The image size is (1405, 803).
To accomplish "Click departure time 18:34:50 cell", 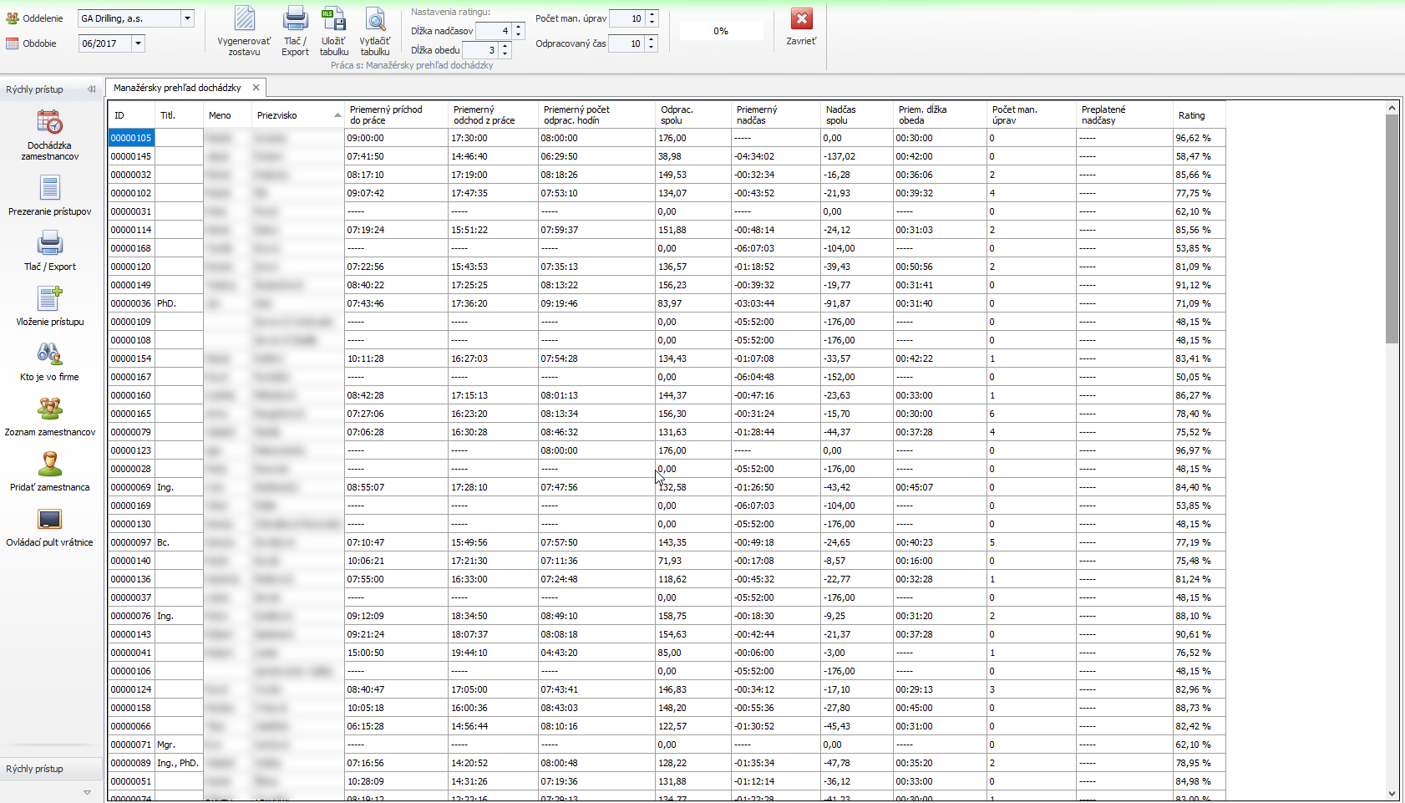I will [493, 616].
